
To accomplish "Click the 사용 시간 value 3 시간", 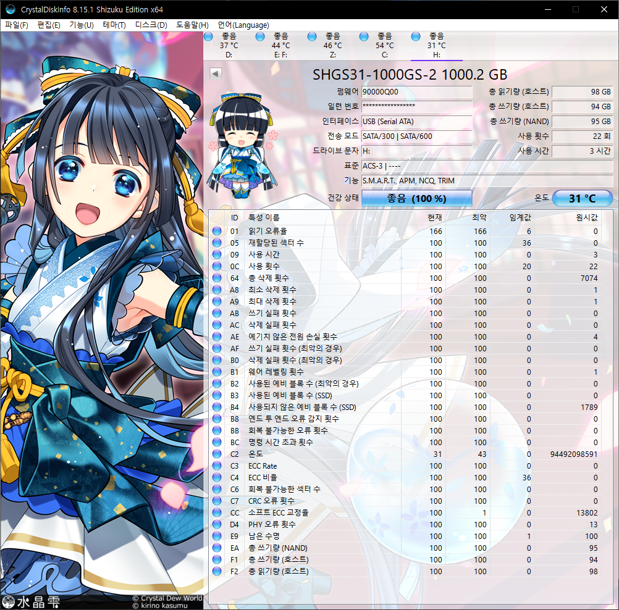I will coord(583,151).
